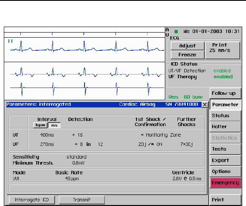Click the ECG Adjust button
This screenshot has height=206, width=246.
pyautogui.click(x=188, y=46)
